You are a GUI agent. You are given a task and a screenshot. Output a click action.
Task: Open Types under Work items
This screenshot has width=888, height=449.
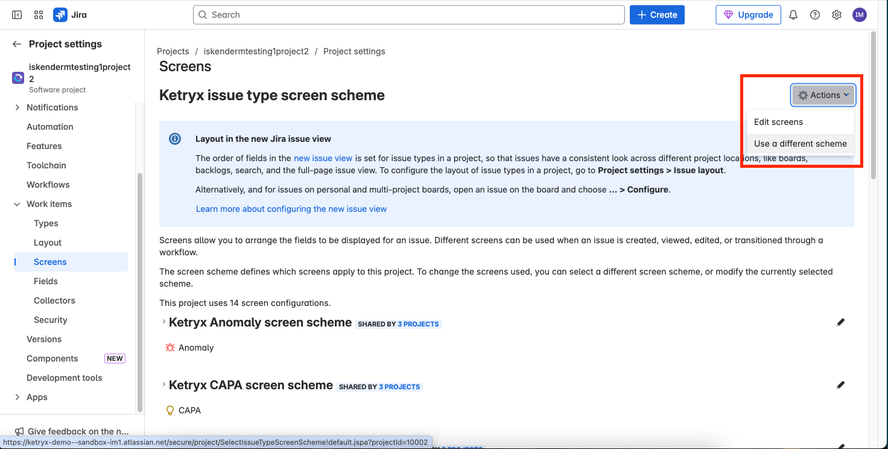click(46, 223)
